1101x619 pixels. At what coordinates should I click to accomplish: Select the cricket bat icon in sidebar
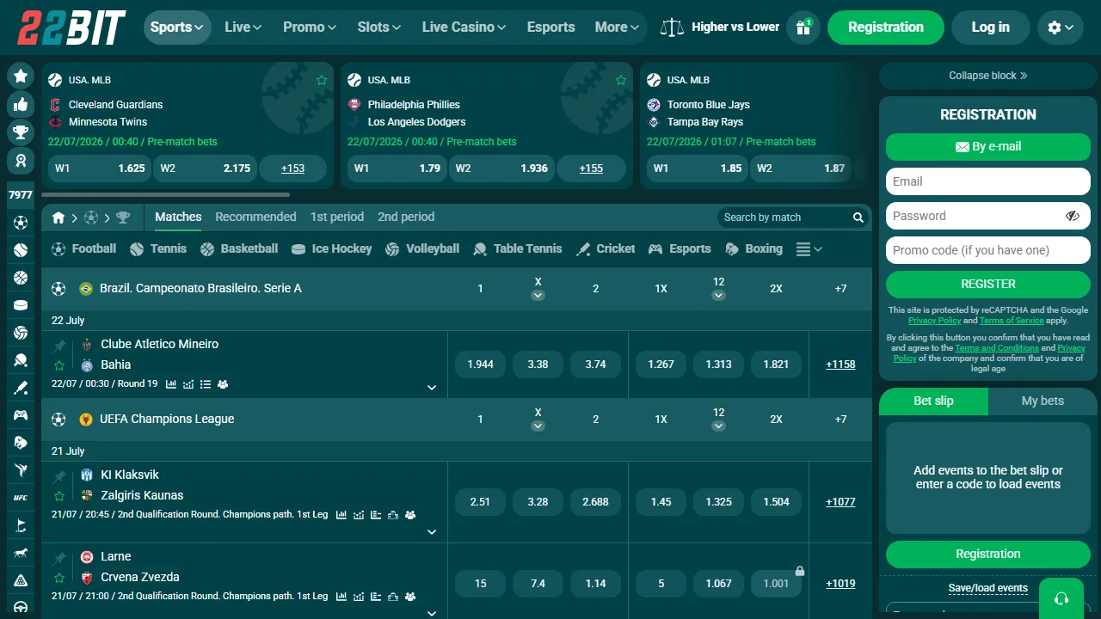pos(21,388)
